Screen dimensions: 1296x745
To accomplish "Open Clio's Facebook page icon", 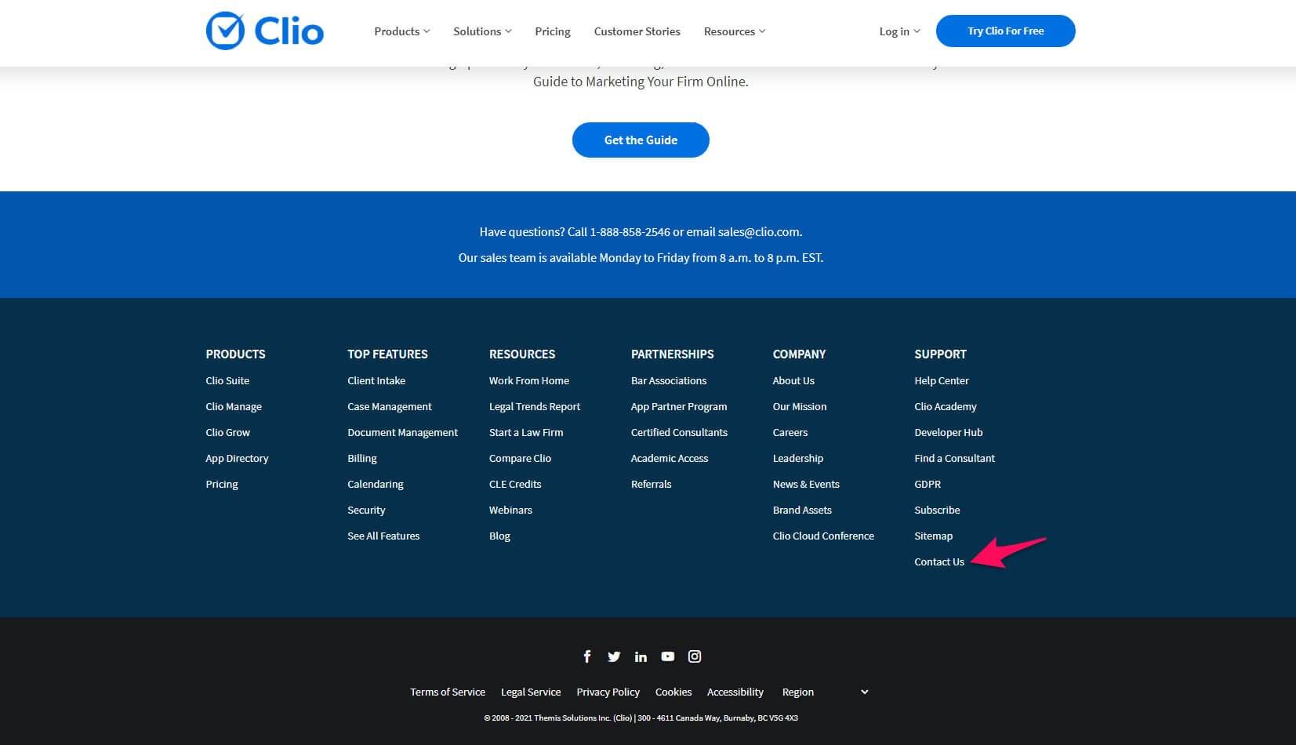I will point(586,656).
